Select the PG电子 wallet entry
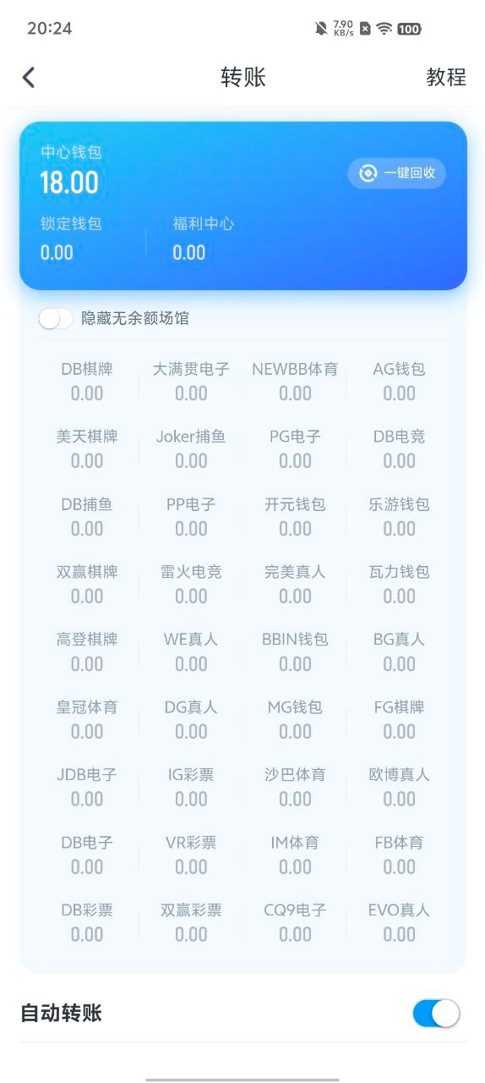The width and height of the screenshot is (485, 1083). pyautogui.click(x=295, y=448)
